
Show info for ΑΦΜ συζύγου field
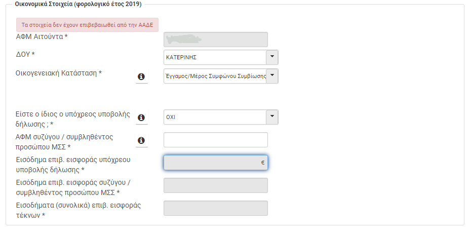point(141,140)
